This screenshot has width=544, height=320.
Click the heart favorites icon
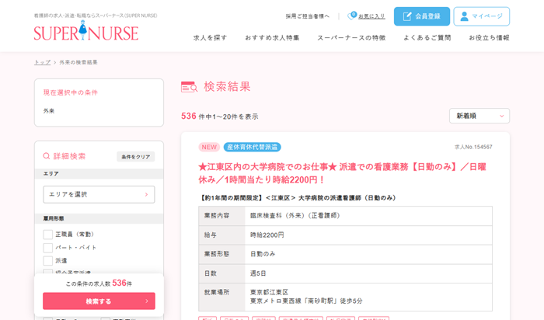(352, 16)
